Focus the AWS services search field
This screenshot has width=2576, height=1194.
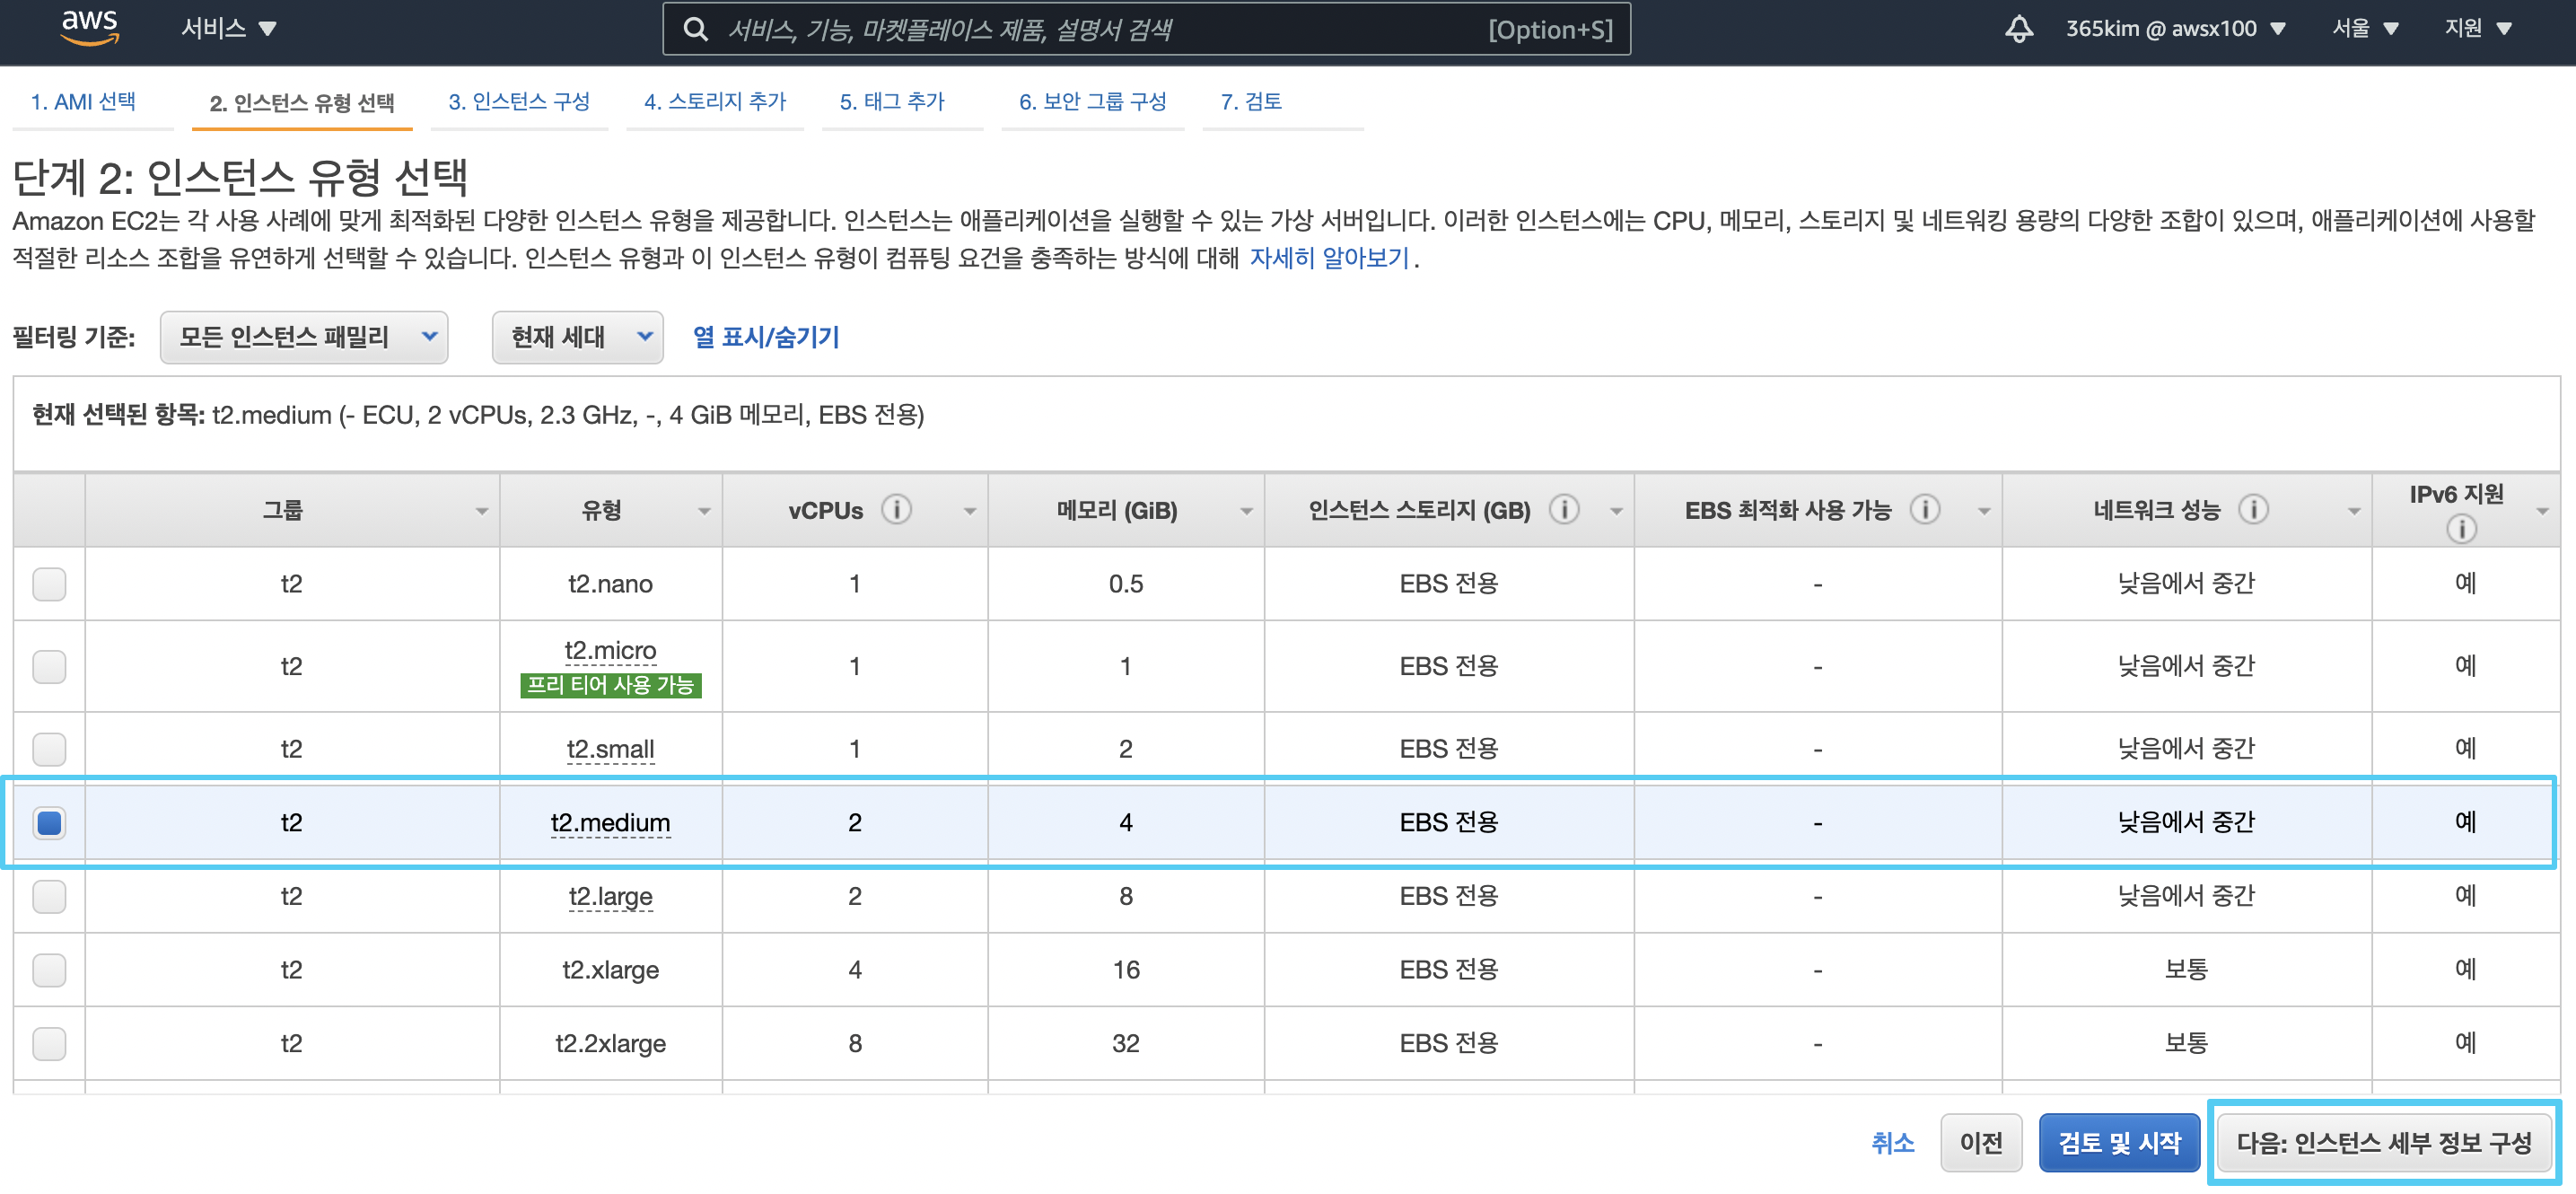click(x=1100, y=29)
